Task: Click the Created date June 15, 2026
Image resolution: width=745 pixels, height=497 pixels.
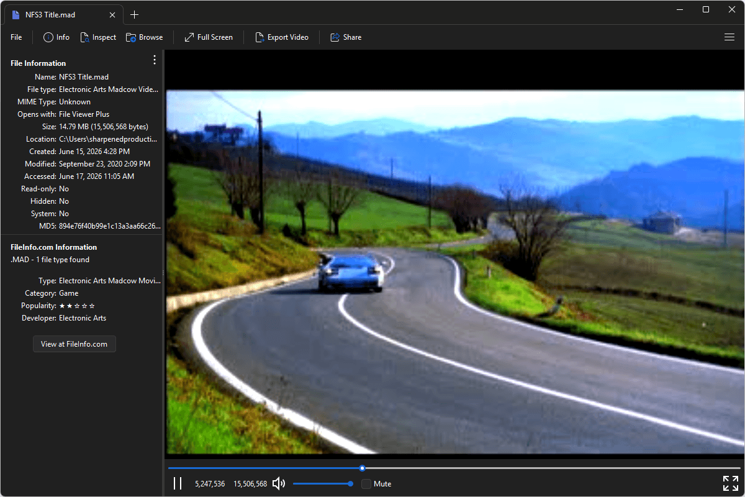Action: [94, 152]
